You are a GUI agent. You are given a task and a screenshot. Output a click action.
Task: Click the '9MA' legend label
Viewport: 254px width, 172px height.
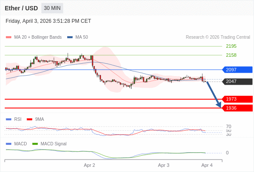click(40, 120)
